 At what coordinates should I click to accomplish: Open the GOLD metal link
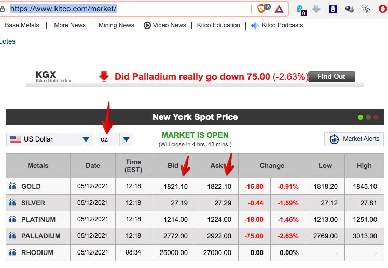[x=31, y=186]
